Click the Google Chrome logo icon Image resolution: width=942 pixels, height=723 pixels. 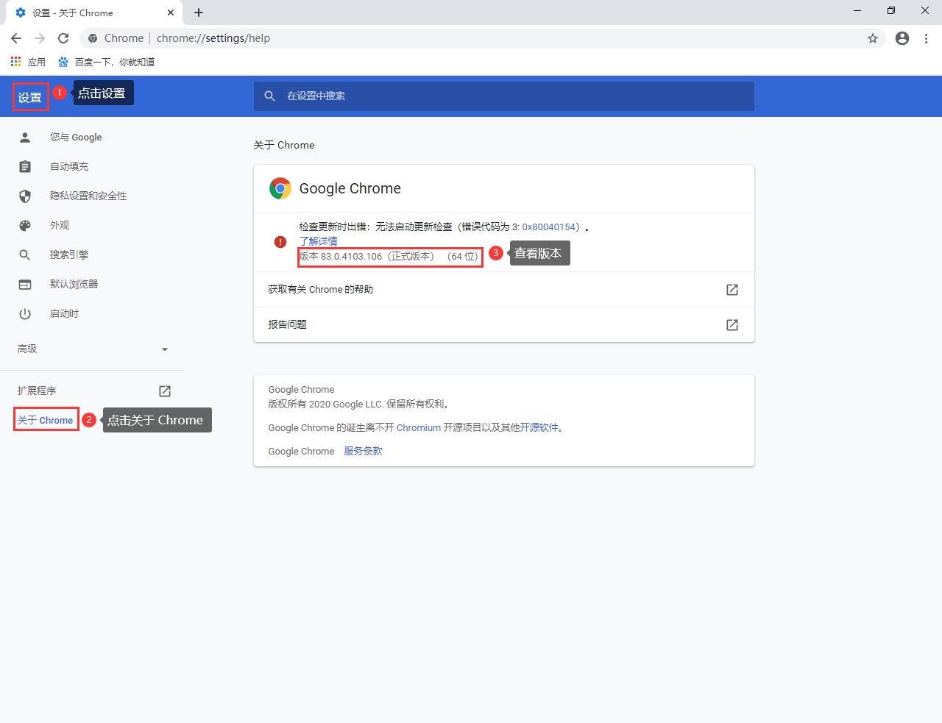pyautogui.click(x=280, y=189)
